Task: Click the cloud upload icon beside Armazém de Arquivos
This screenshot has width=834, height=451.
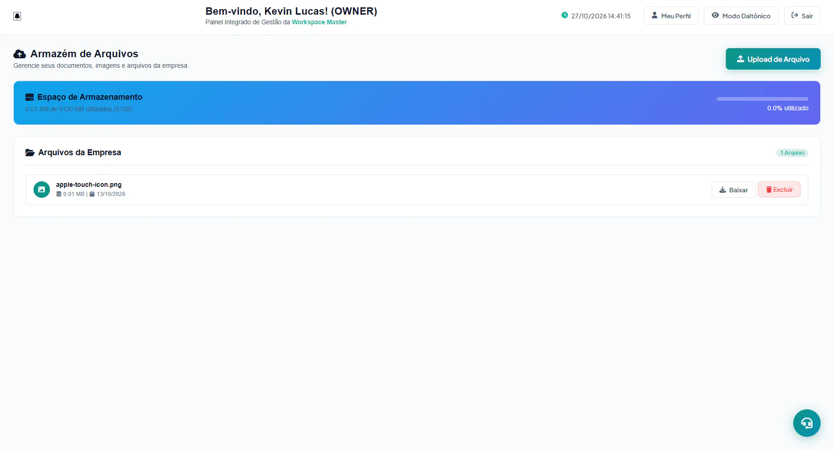Action: pyautogui.click(x=20, y=54)
